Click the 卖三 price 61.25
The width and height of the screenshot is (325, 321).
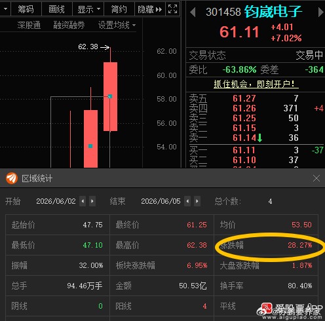pyautogui.click(x=244, y=118)
